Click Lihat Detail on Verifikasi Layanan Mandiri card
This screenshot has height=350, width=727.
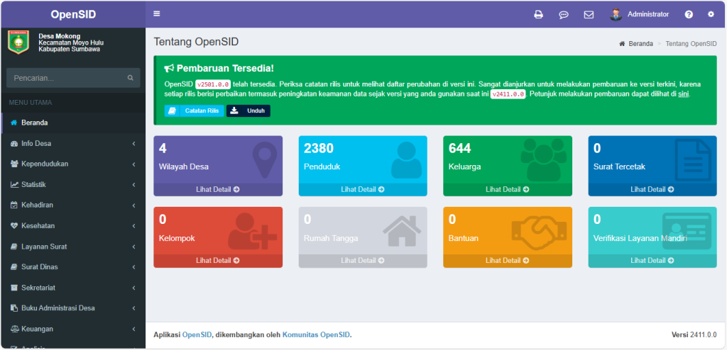click(652, 261)
